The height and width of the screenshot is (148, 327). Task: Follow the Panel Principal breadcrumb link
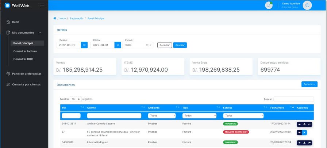tap(96, 19)
